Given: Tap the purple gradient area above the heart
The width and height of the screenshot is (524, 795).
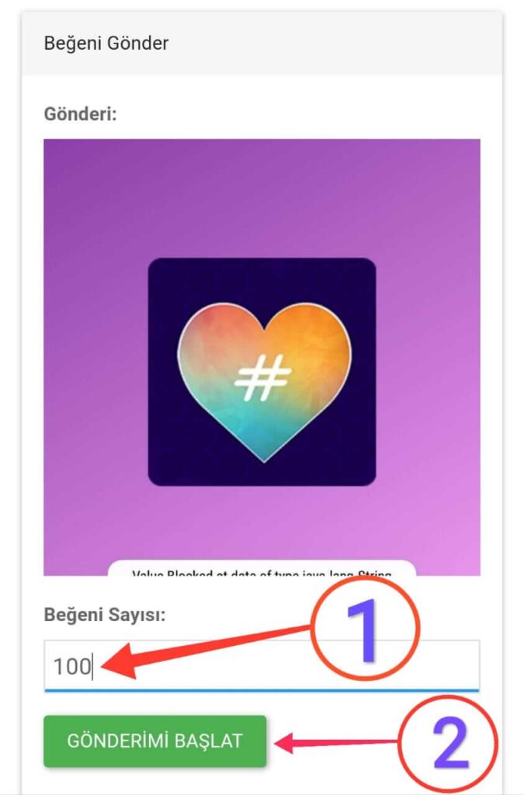Looking at the screenshot, I should click(262, 198).
